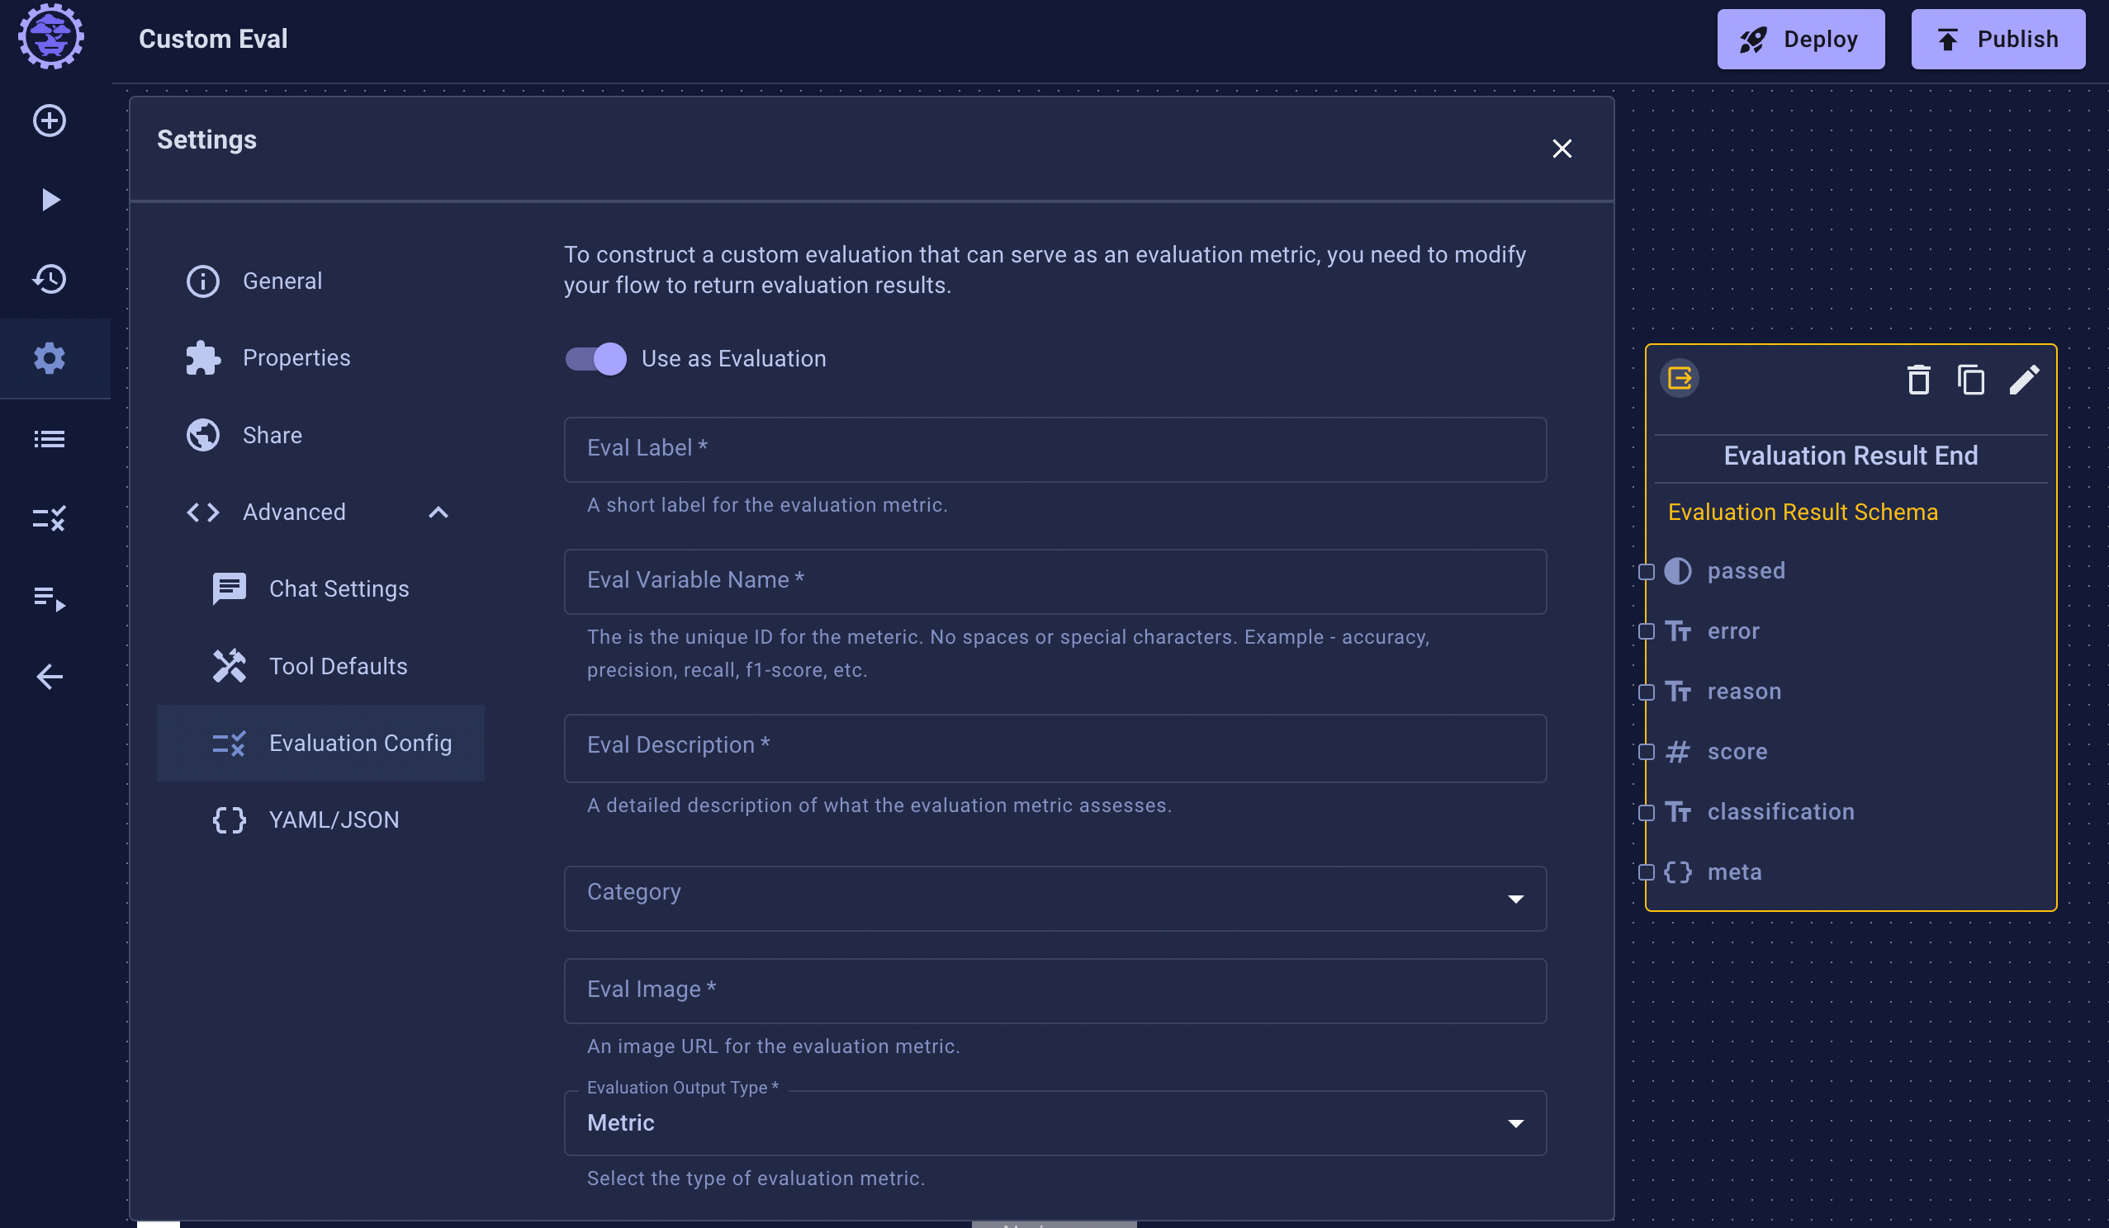
Task: Edit the Evaluation Result End node
Action: coord(2024,380)
